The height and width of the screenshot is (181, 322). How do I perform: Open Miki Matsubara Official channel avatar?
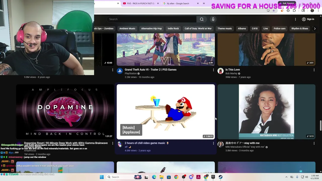[220, 144]
